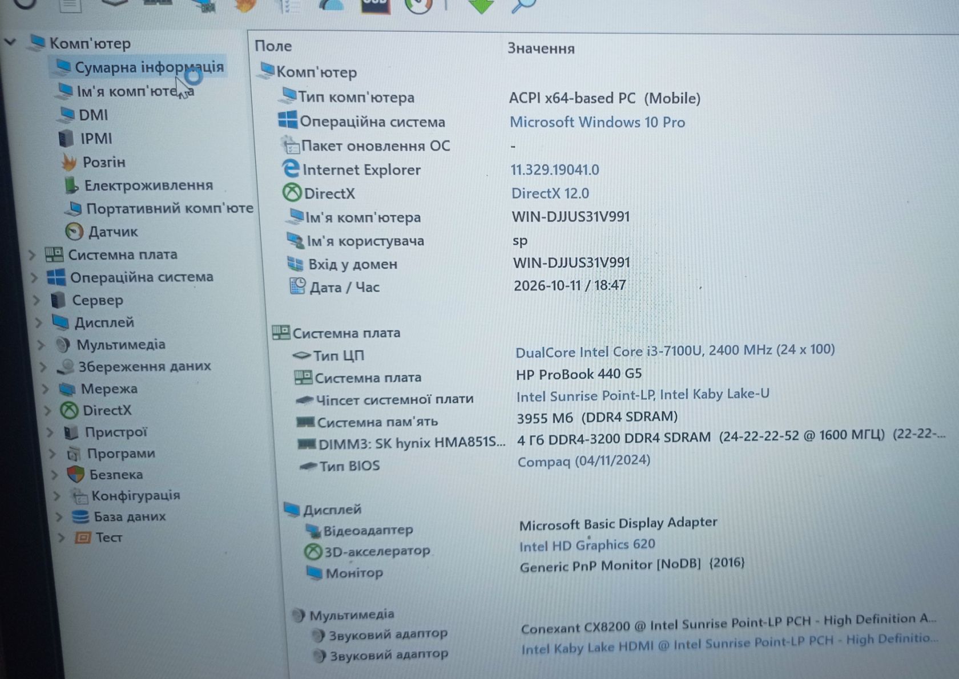Click the gauge icon beside Датчик
This screenshot has width=959, height=679.
[x=74, y=232]
